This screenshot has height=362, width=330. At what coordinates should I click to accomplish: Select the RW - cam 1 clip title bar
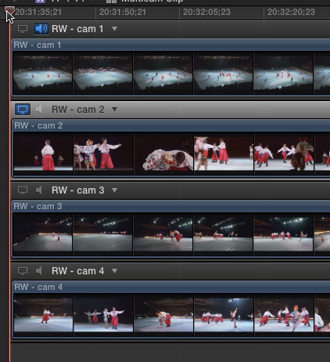pos(171,45)
